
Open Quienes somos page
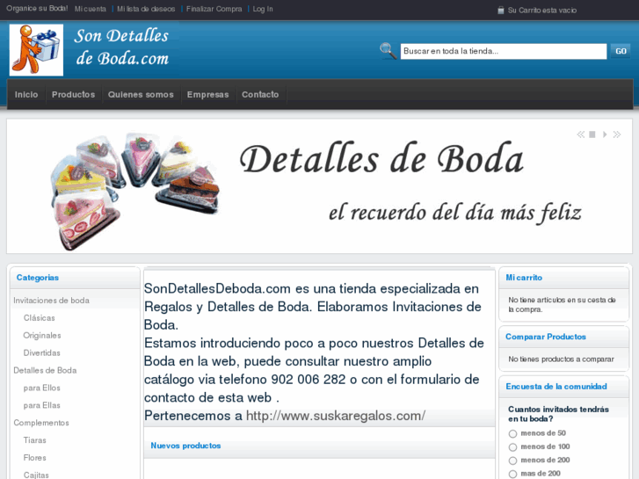coord(141,95)
